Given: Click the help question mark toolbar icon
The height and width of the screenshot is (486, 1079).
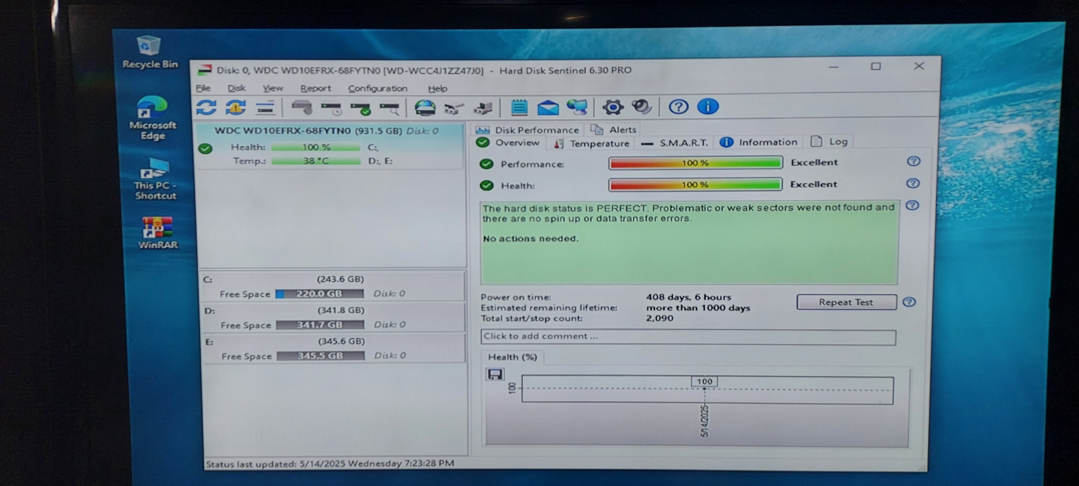Looking at the screenshot, I should [678, 107].
